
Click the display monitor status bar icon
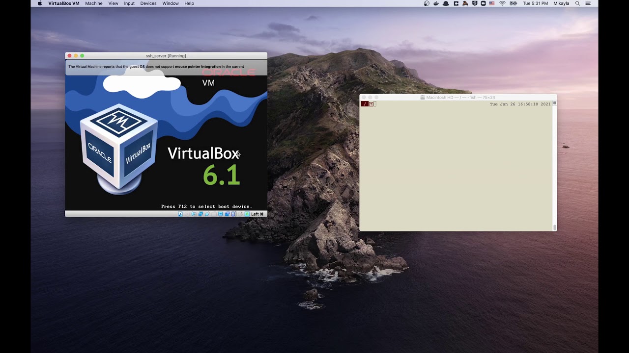[220, 214]
